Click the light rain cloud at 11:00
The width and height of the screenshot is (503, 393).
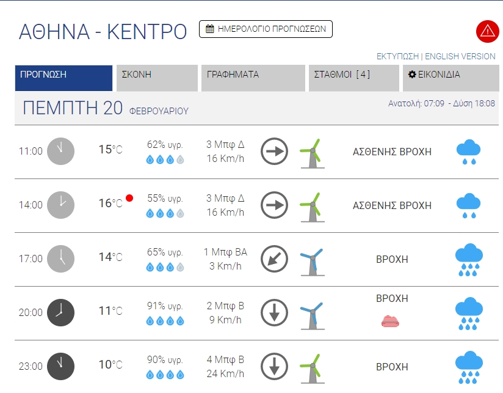(x=469, y=152)
